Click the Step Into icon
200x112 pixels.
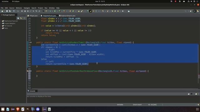(33, 11)
